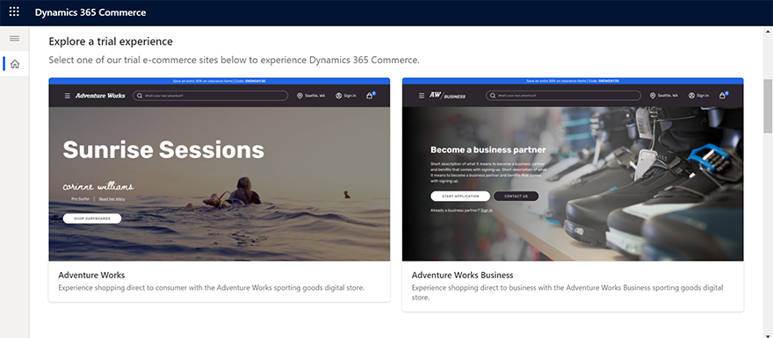Collapse the left navigation hamburger menu
The width and height of the screenshot is (773, 338).
tap(14, 39)
